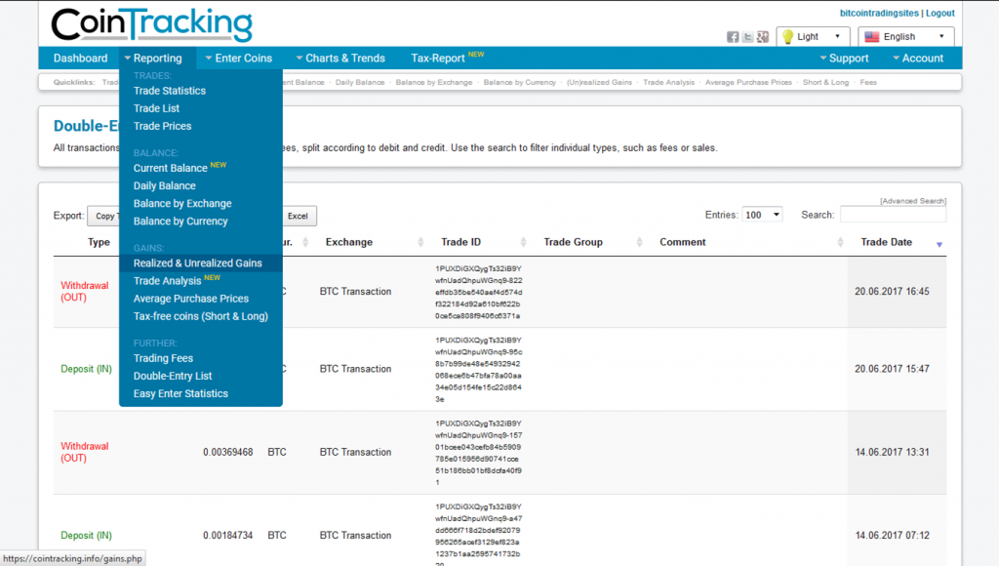Click the 0.00369468 amount cell
The height and width of the screenshot is (566, 999).
pyautogui.click(x=228, y=452)
